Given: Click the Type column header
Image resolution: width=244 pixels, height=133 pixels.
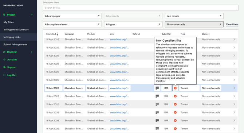Looking at the screenshot, I should point(183,34).
